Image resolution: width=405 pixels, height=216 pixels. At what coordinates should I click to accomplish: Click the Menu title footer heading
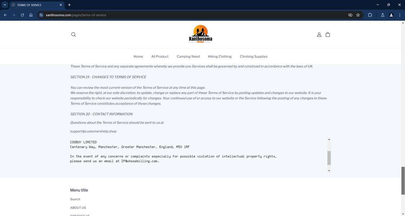pyautogui.click(x=79, y=190)
